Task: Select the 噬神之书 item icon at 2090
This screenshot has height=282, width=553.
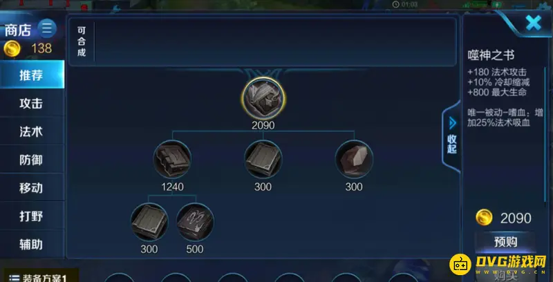Action: point(263,99)
